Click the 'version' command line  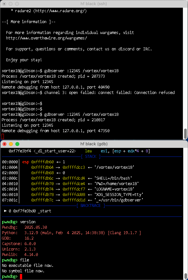(x=28, y=222)
